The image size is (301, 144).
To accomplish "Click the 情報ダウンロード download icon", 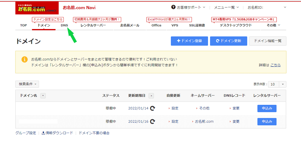I will (x=43, y=133).
